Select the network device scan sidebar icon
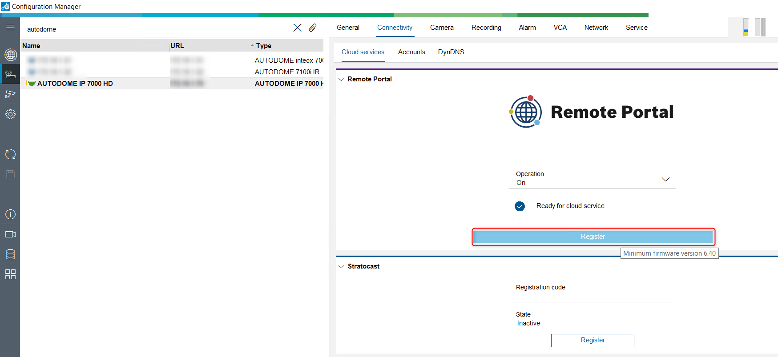The height and width of the screenshot is (357, 778). (x=10, y=74)
